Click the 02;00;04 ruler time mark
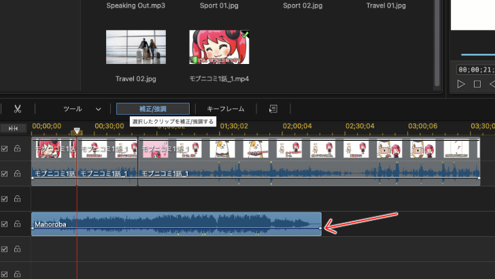 click(297, 126)
